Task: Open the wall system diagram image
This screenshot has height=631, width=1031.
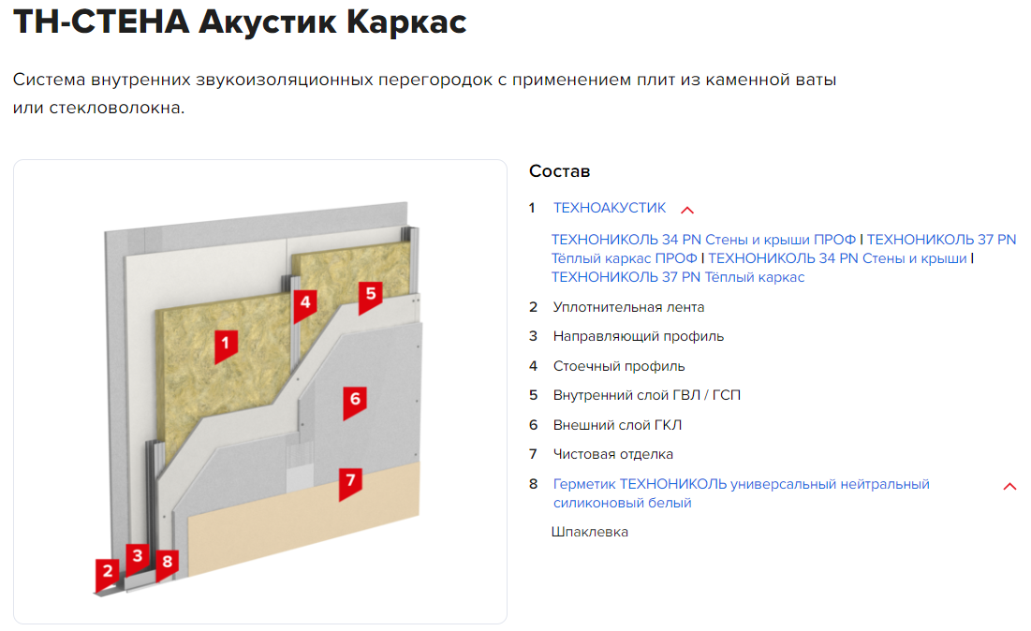Action: [x=260, y=391]
